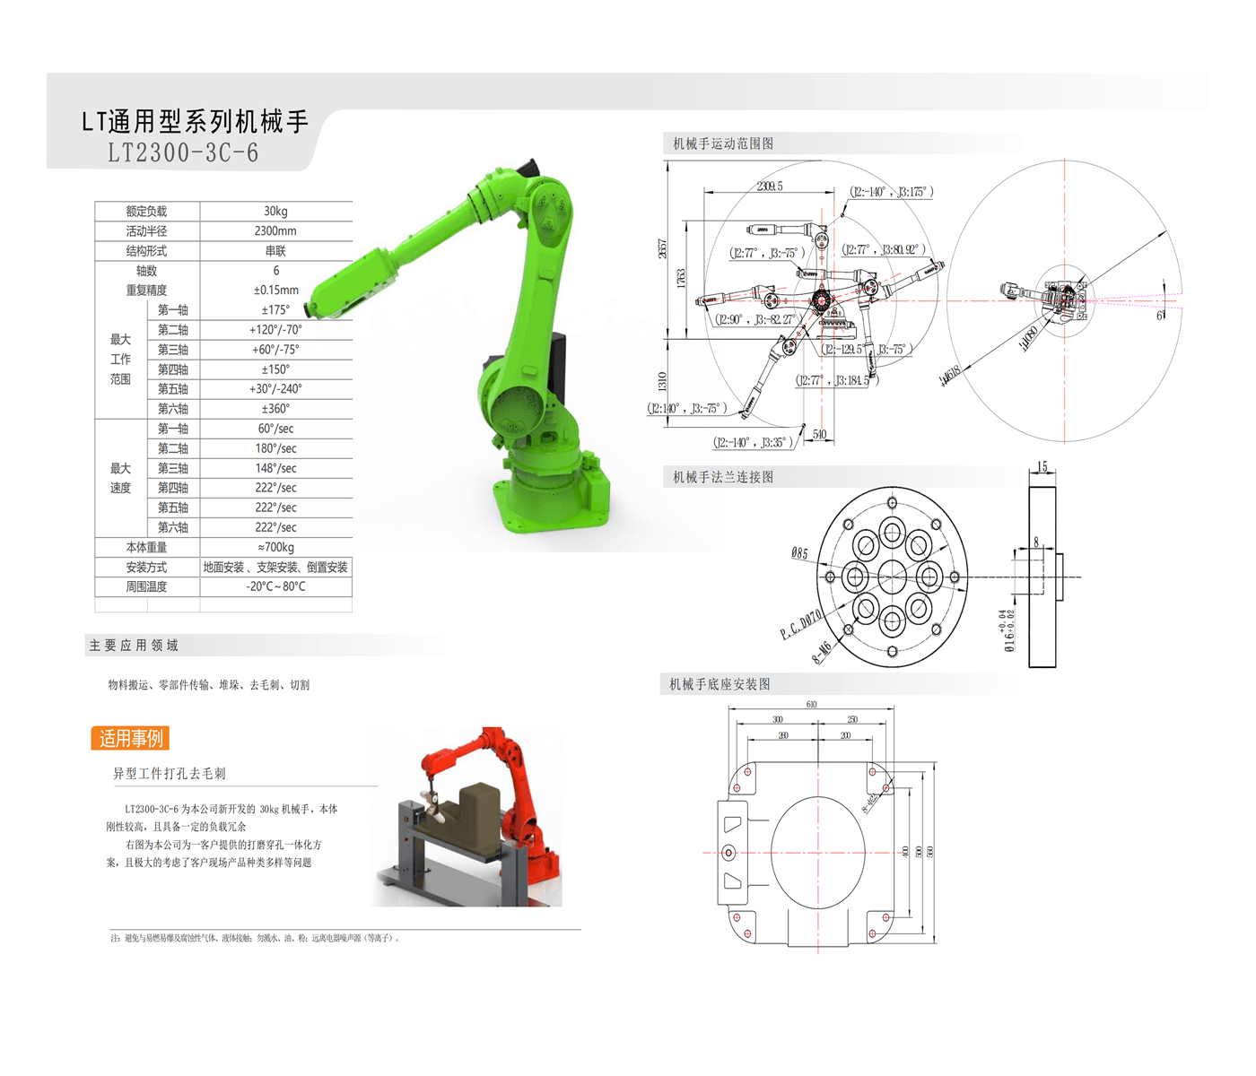Click the top-view circular motion range diagram

[x=1065, y=300]
